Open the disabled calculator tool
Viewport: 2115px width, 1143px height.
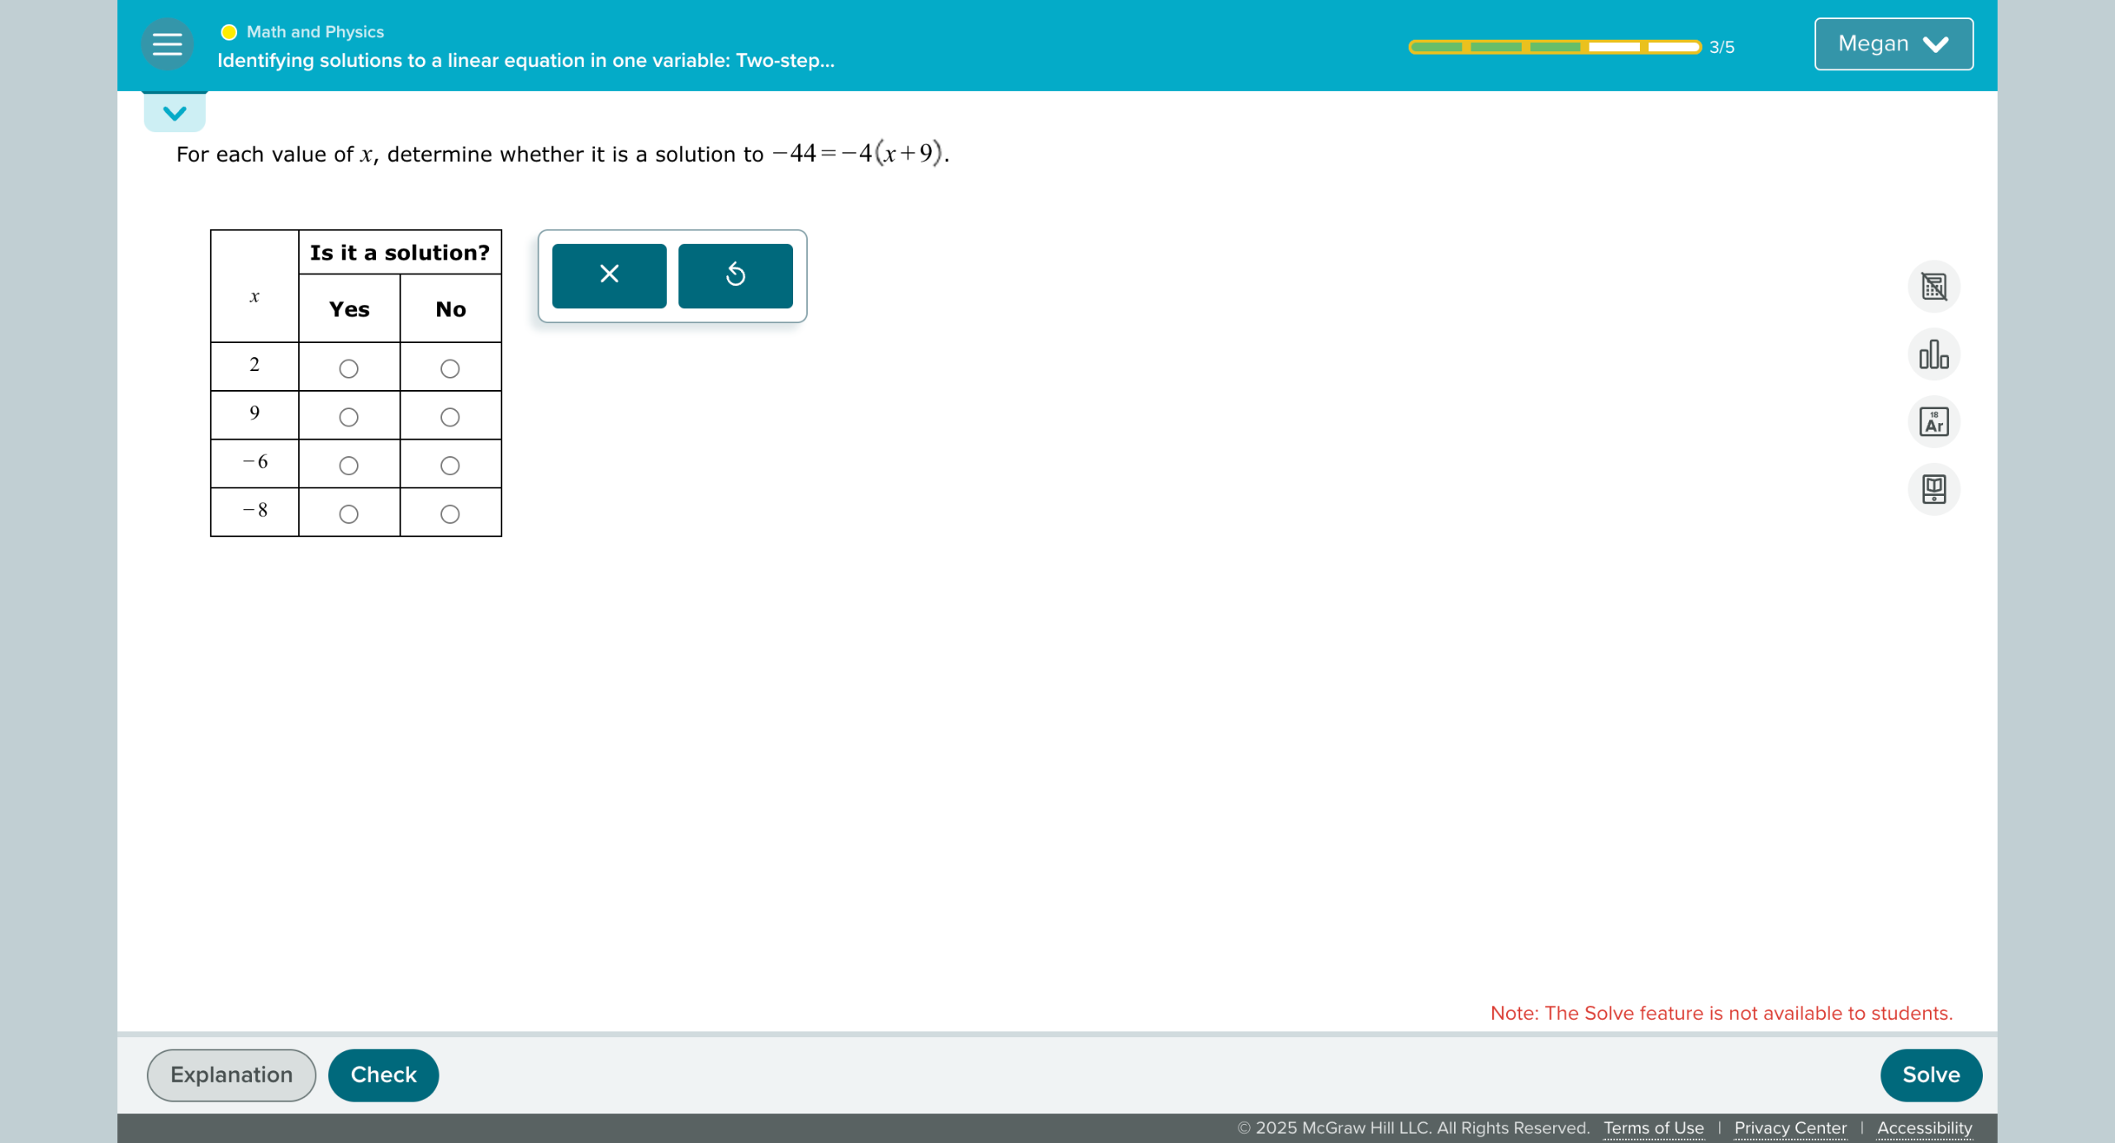(x=1933, y=287)
